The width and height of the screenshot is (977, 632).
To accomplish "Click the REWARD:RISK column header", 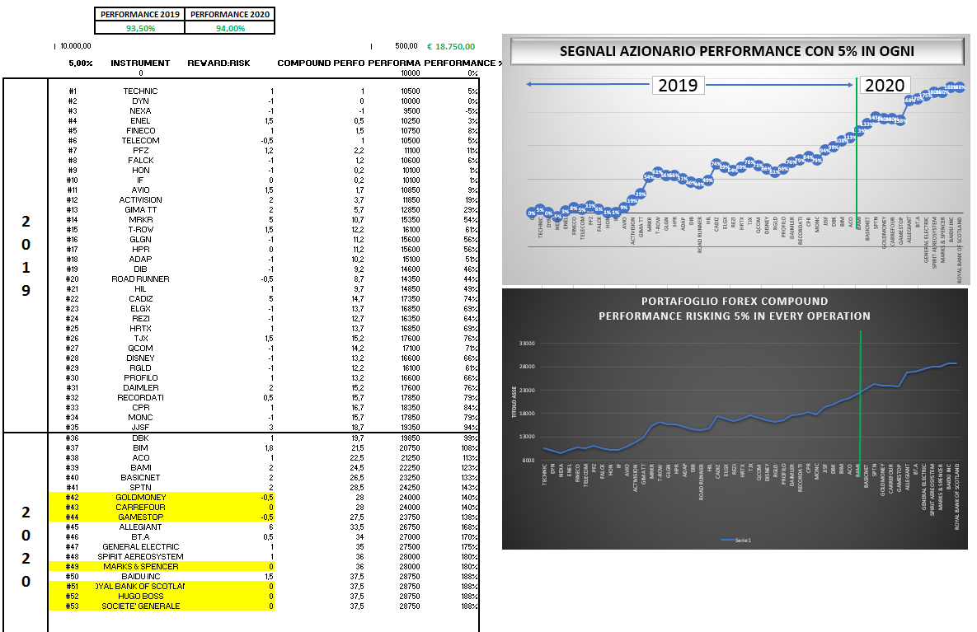I will click(218, 63).
